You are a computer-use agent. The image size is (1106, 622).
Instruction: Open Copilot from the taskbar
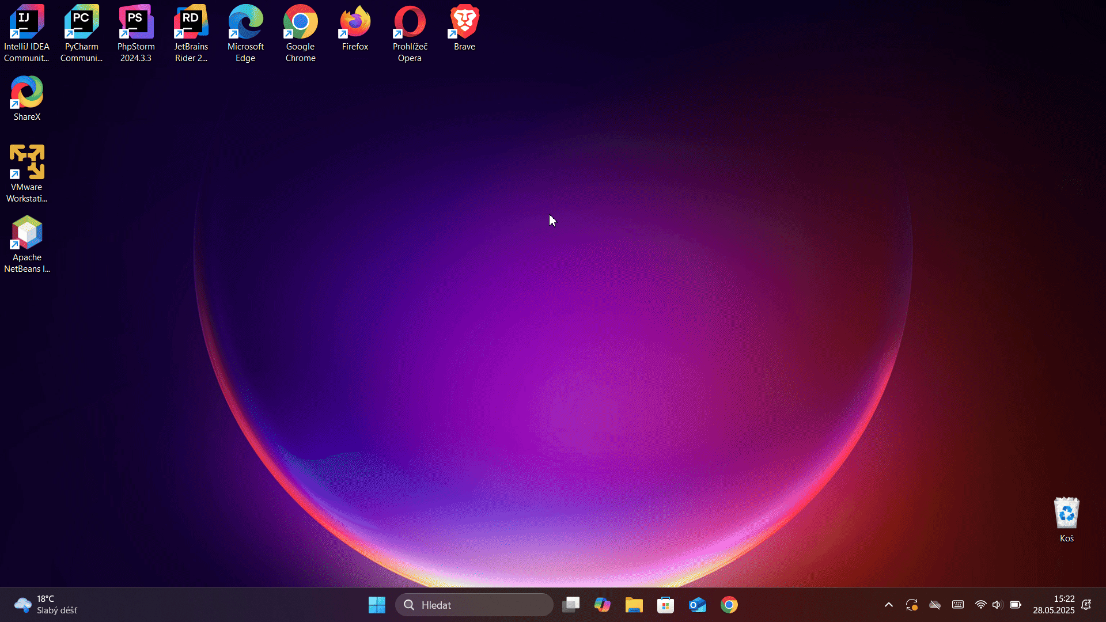point(602,605)
